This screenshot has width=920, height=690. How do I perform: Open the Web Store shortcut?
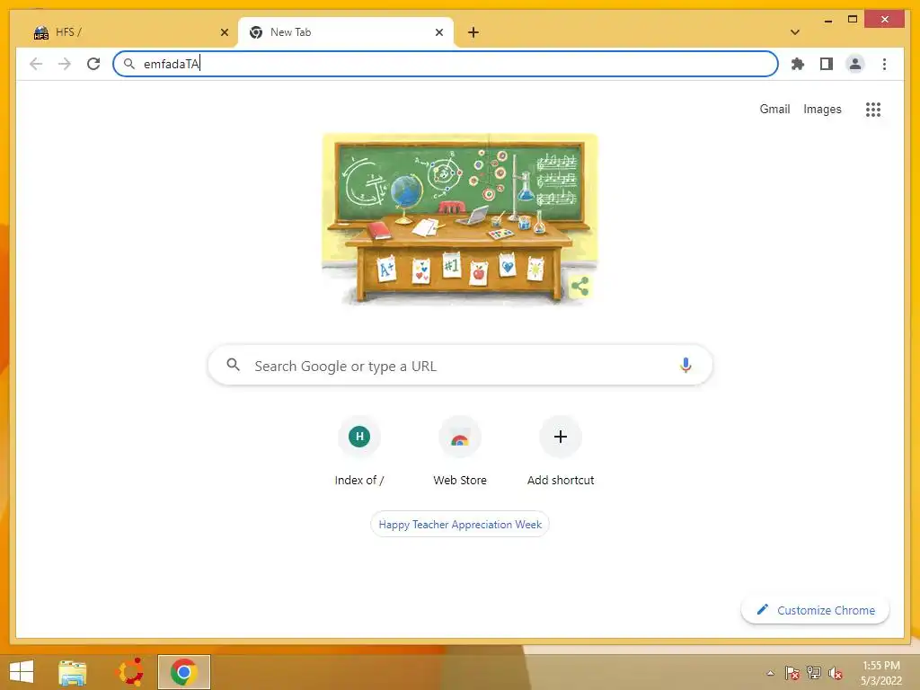tap(460, 451)
